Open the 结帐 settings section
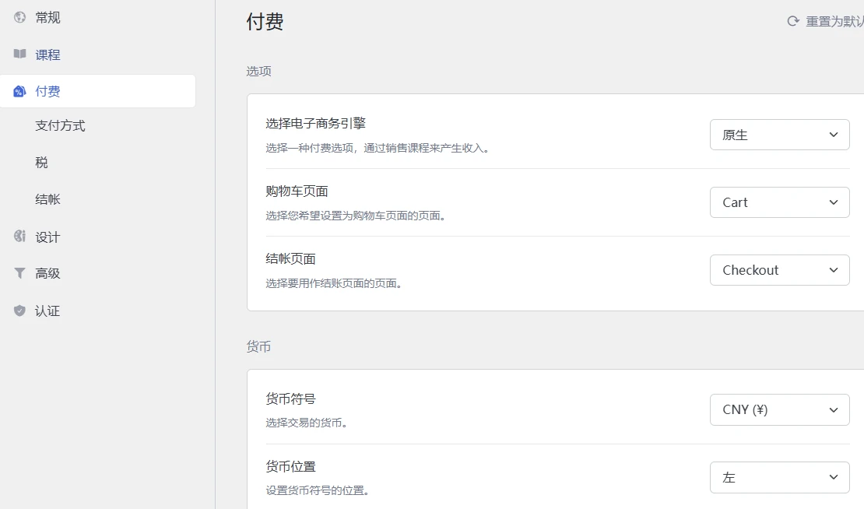 [x=47, y=198]
